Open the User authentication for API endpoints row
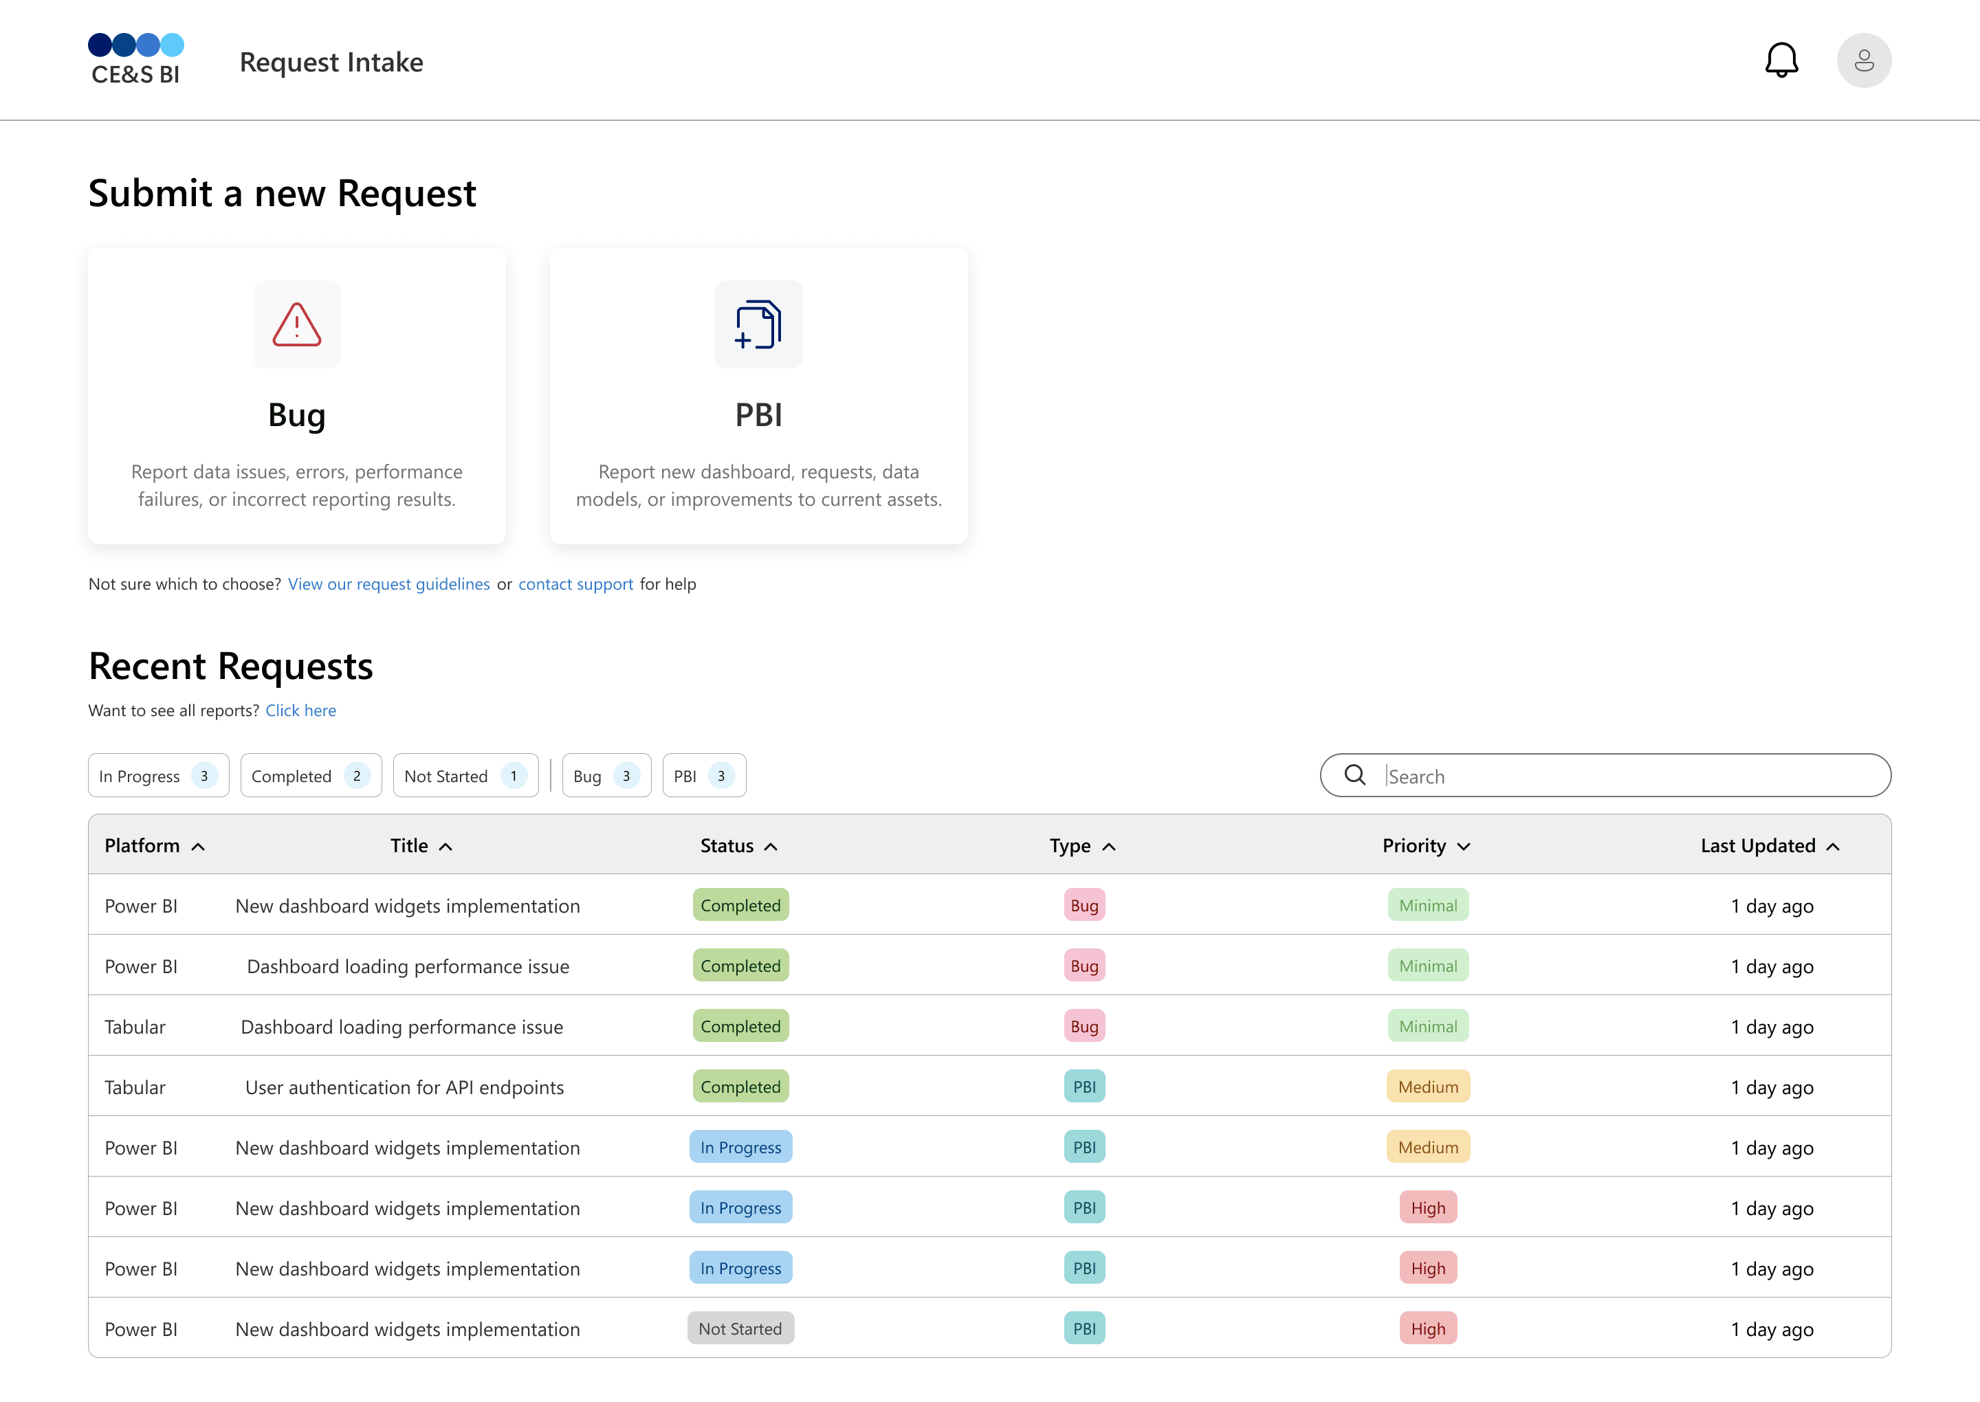Viewport: 1980px width, 1402px height. coord(989,1086)
